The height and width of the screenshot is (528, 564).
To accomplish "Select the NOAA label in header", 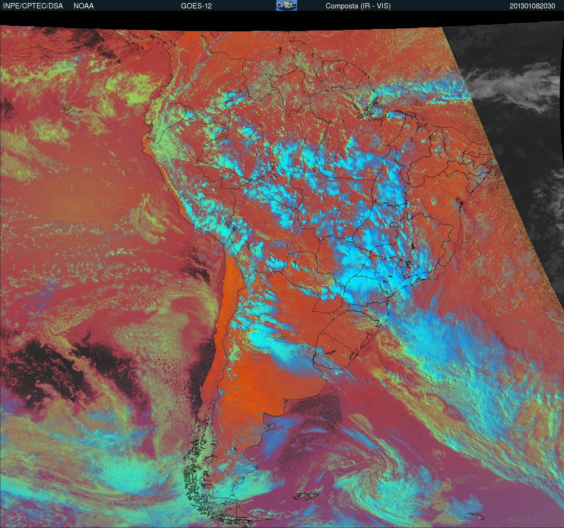I will pyautogui.click(x=84, y=6).
